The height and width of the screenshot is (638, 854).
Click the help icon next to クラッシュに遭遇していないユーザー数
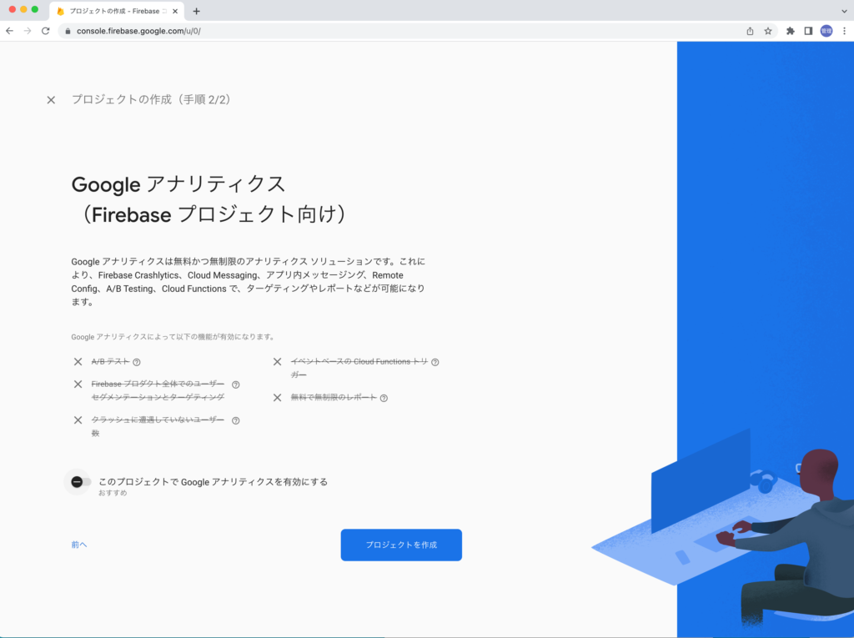point(236,419)
